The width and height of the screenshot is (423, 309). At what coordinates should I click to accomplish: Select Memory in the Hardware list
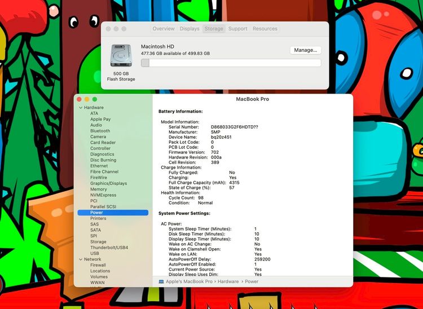(x=99, y=189)
